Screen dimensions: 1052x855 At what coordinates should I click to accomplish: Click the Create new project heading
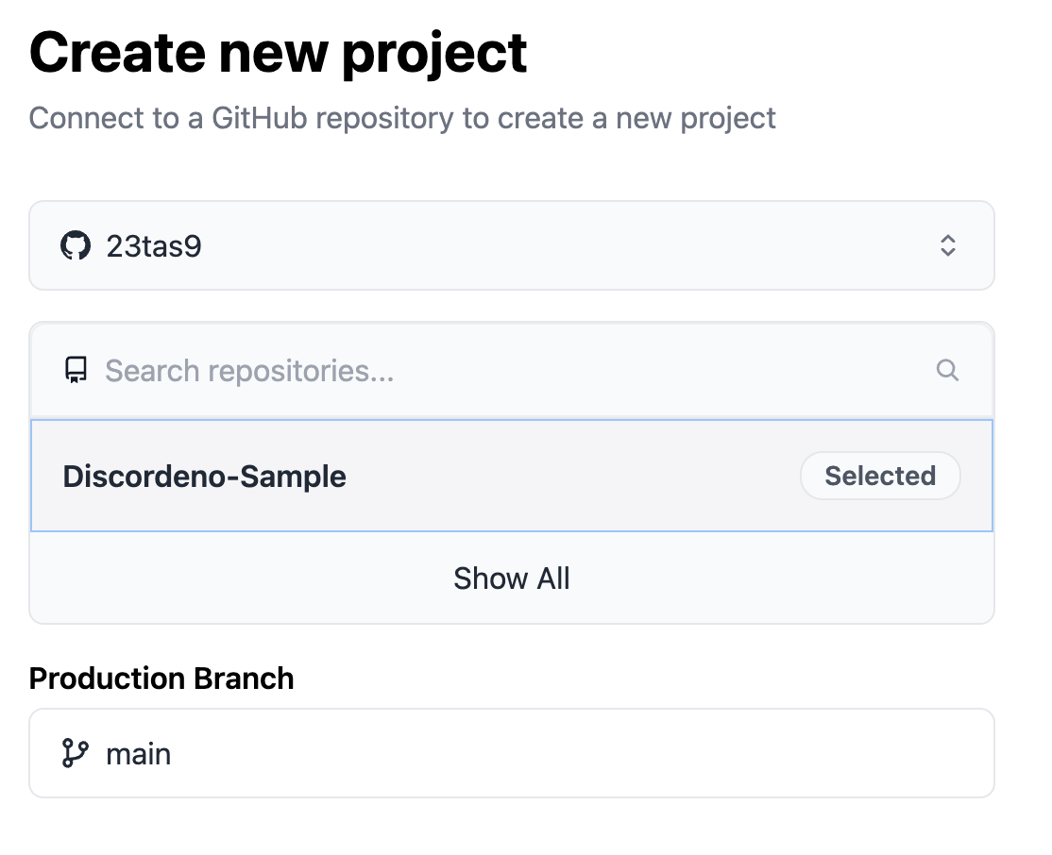tap(279, 54)
